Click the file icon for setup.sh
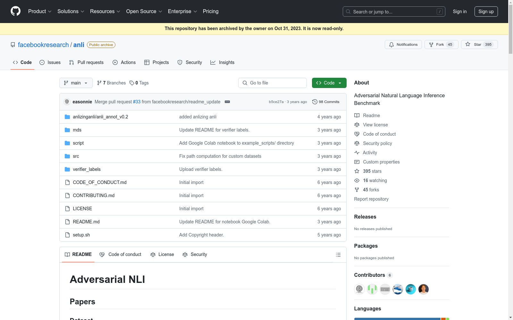Screen dimensions: 513x320 click(67, 235)
